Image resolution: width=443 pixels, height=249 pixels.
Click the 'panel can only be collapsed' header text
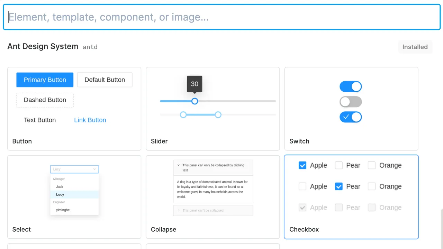(213, 168)
